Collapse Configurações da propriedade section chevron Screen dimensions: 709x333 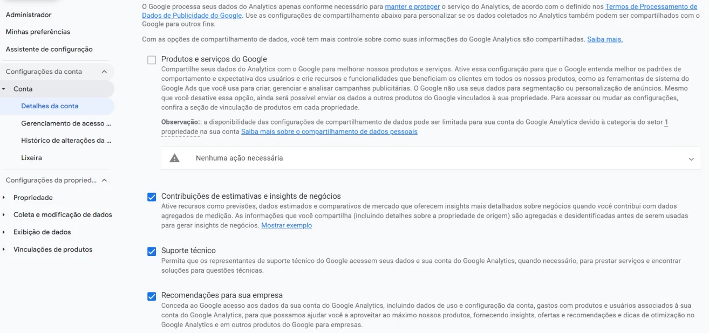[x=104, y=181]
